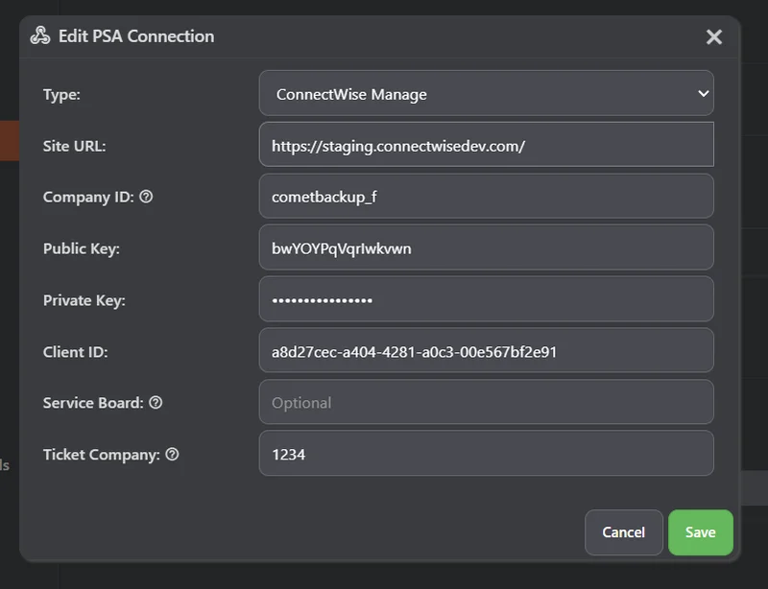Screen dimensions: 768x589
Task: Click the optional Service Board field
Action: [x=486, y=403]
